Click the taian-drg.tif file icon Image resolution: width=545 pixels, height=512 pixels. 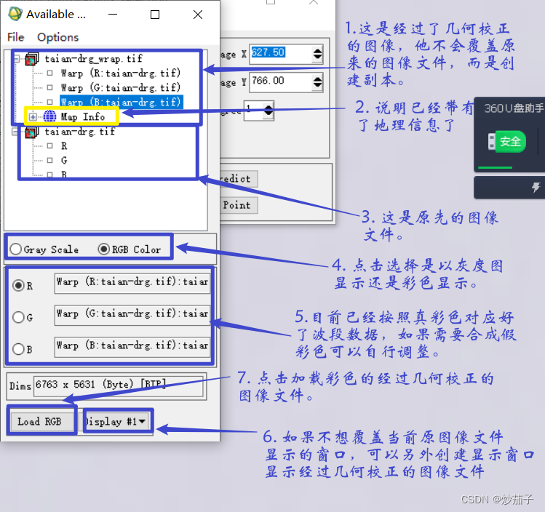click(x=31, y=132)
